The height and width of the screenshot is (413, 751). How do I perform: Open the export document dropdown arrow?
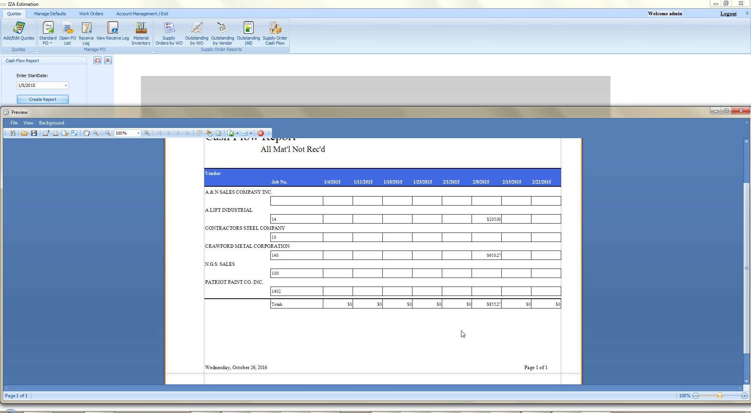point(237,133)
